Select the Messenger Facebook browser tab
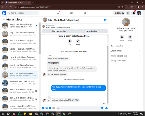Screen dimensions: 145x116 (17, 2)
